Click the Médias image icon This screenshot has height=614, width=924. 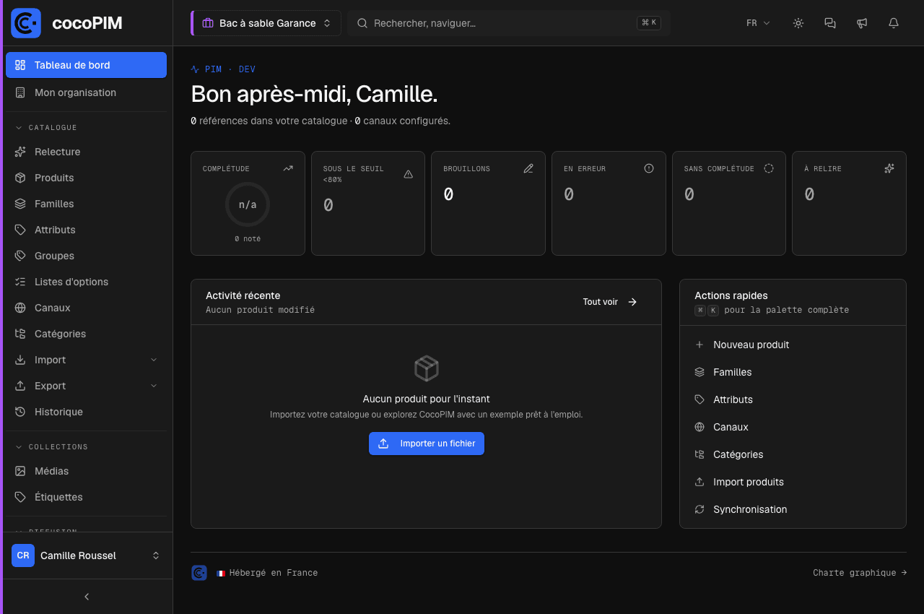point(20,471)
